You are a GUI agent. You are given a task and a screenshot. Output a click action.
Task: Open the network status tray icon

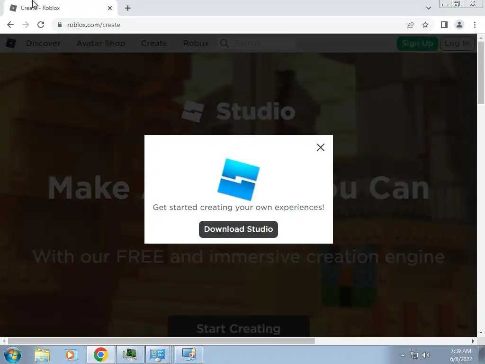pos(414,355)
